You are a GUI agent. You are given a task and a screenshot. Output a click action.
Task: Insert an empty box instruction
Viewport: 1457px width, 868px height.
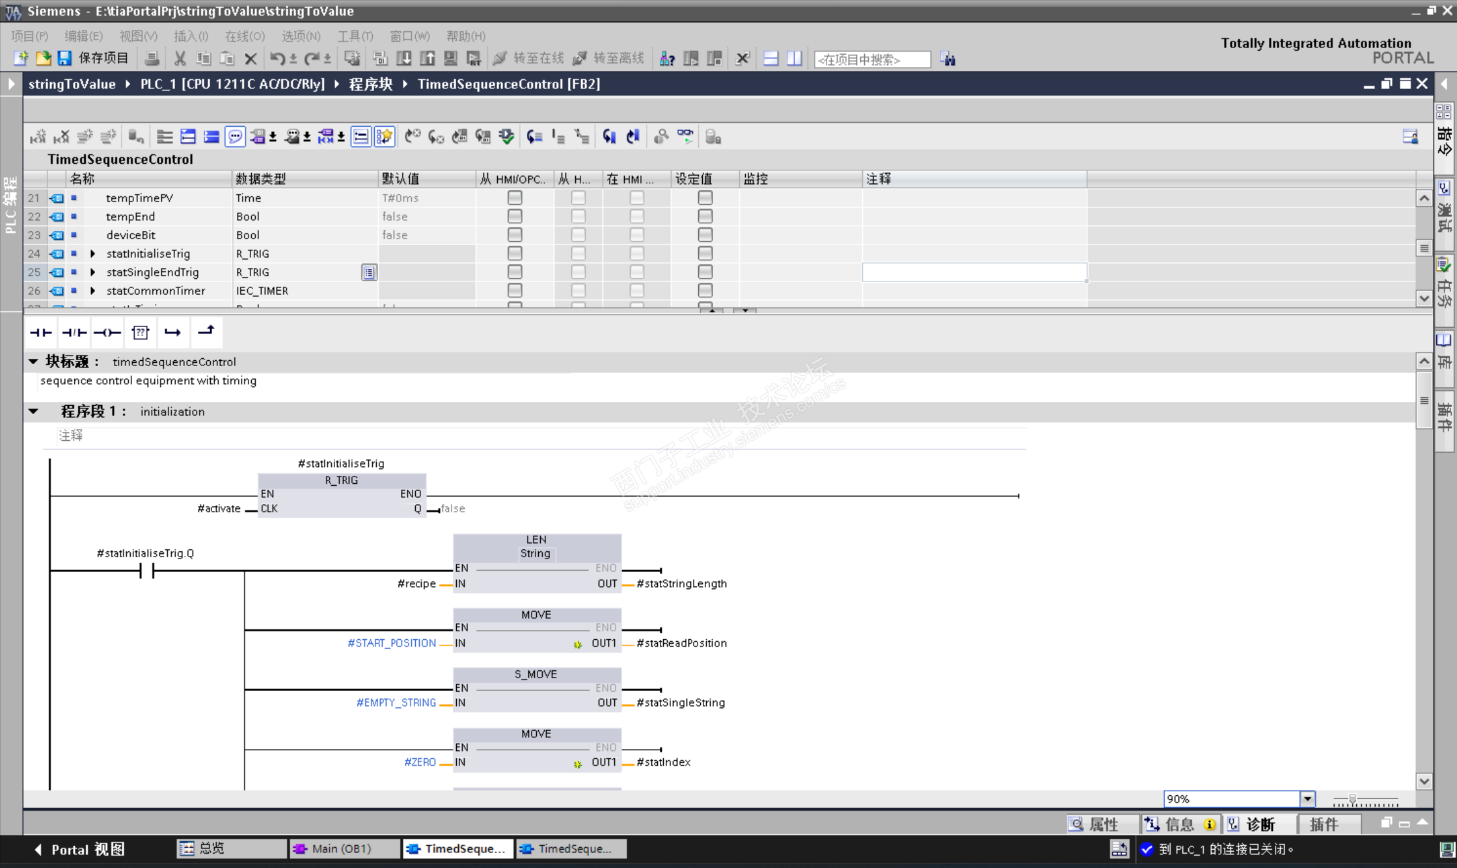pos(141,333)
